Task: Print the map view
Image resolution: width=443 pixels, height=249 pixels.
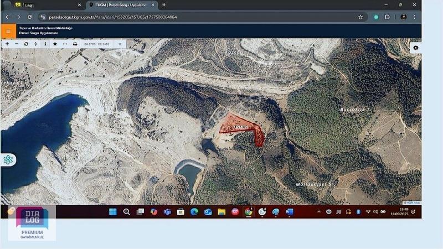Action: (75, 44)
